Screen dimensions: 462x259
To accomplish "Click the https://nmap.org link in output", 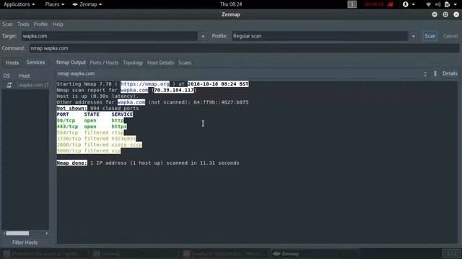I will click(x=145, y=84).
